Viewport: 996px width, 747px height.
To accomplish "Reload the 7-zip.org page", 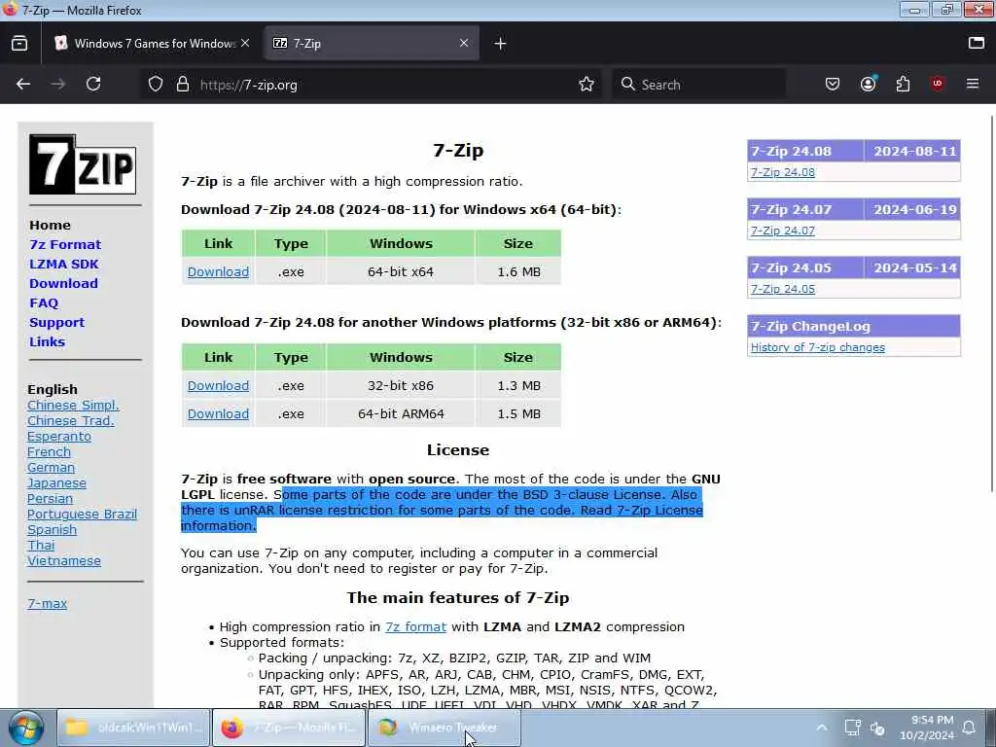I will pyautogui.click(x=93, y=84).
